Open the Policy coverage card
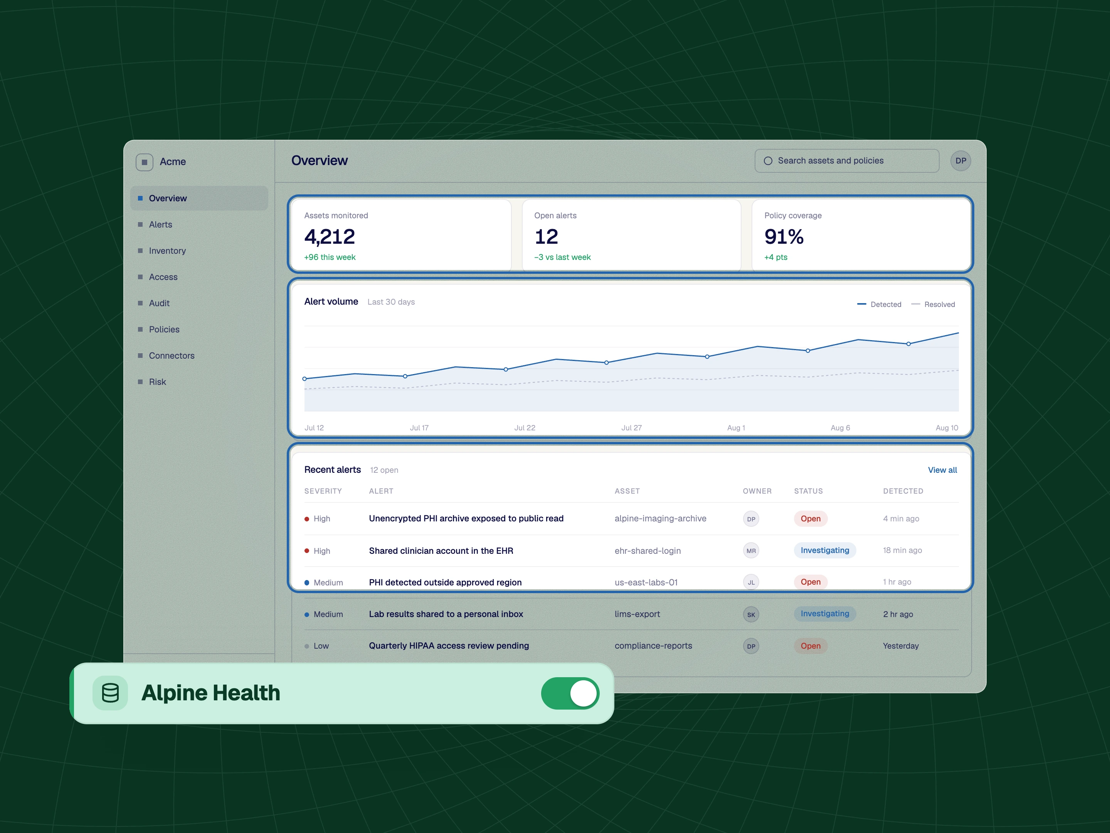This screenshot has height=833, width=1110. click(x=861, y=236)
